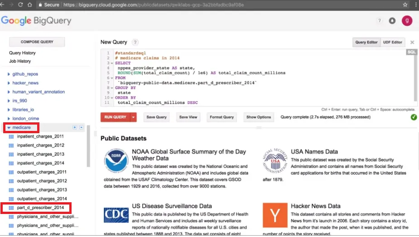Click the Compose Query button
The height and width of the screenshot is (237, 419).
pos(37,42)
